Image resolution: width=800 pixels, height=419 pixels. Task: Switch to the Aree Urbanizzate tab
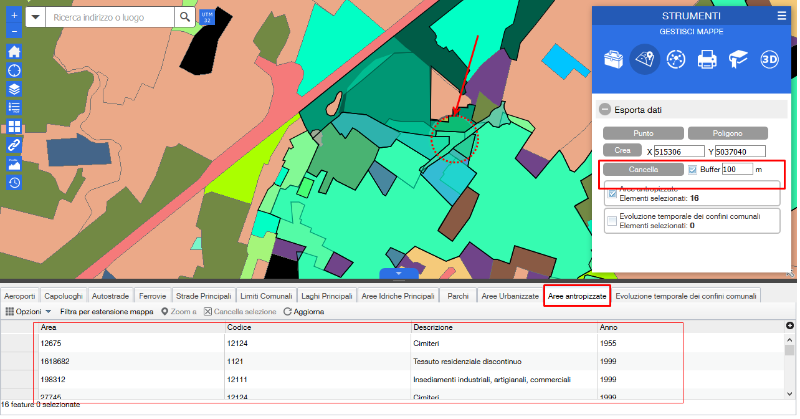[x=510, y=296]
